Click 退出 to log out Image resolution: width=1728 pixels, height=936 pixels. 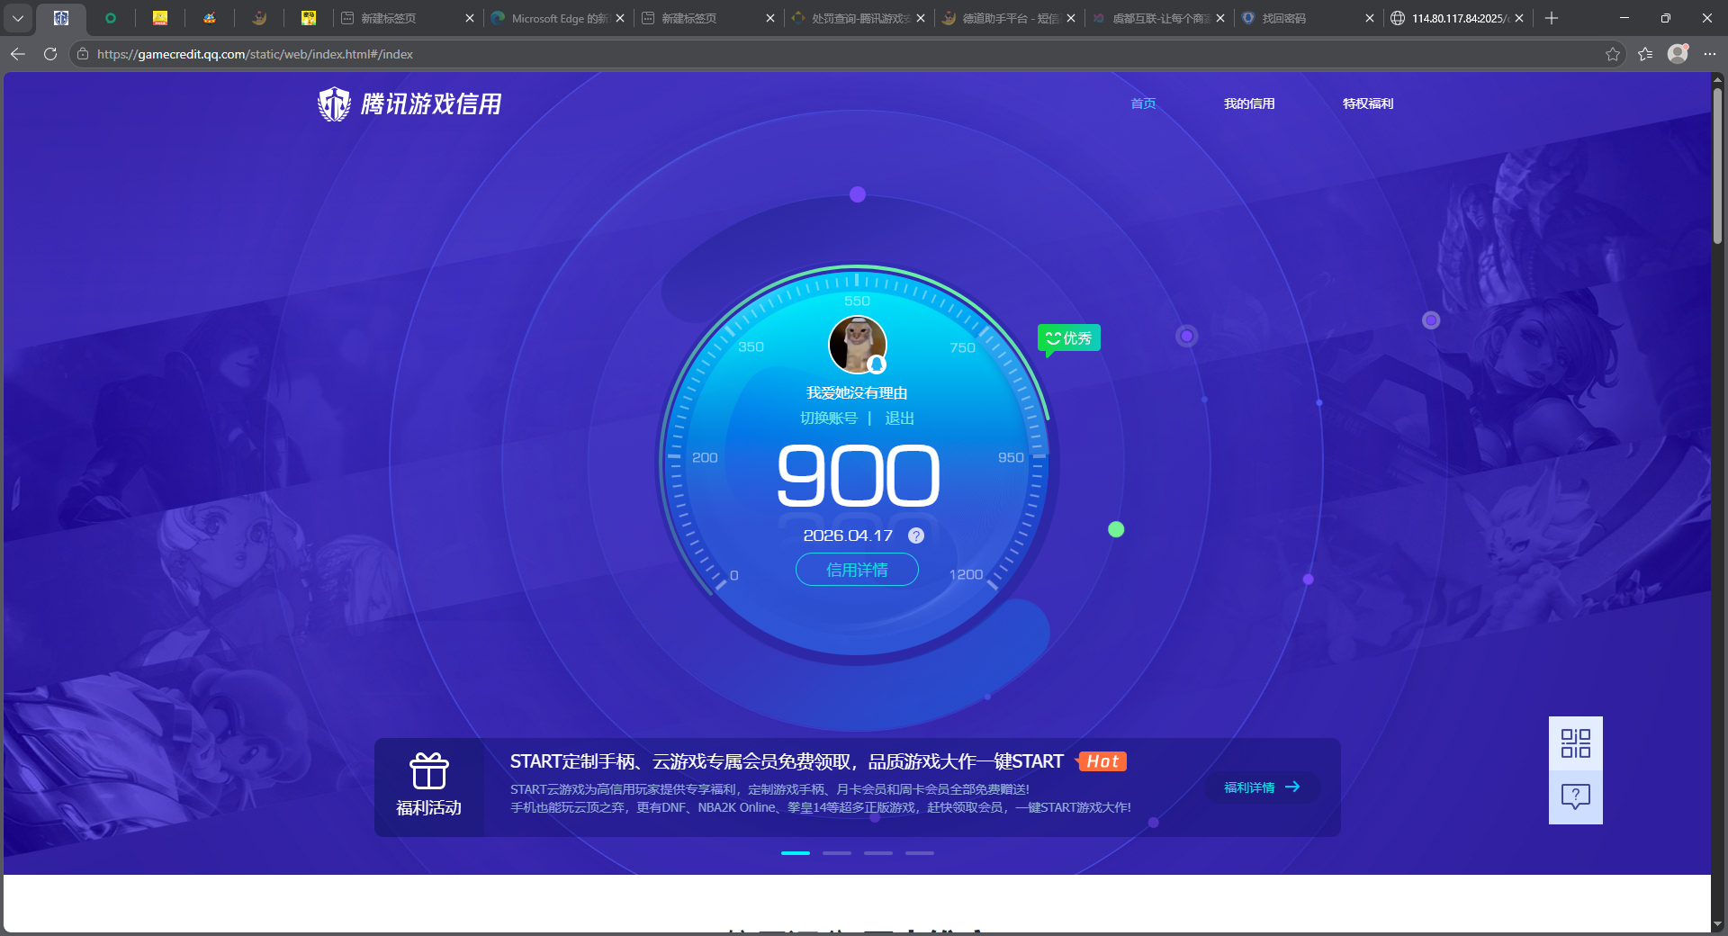(900, 418)
